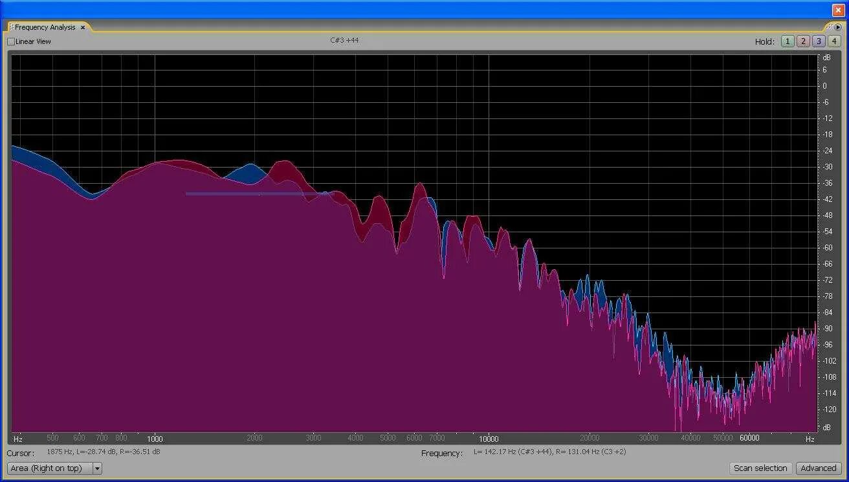Enable the Linear View checkbox

pos(10,41)
